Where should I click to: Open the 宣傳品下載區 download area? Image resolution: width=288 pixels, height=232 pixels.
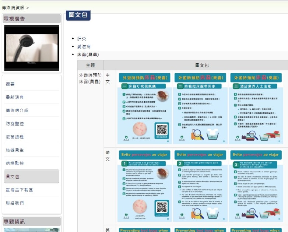(19, 190)
